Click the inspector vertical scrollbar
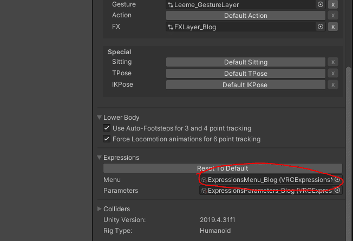This screenshot has height=241, width=353. (x=349, y=153)
